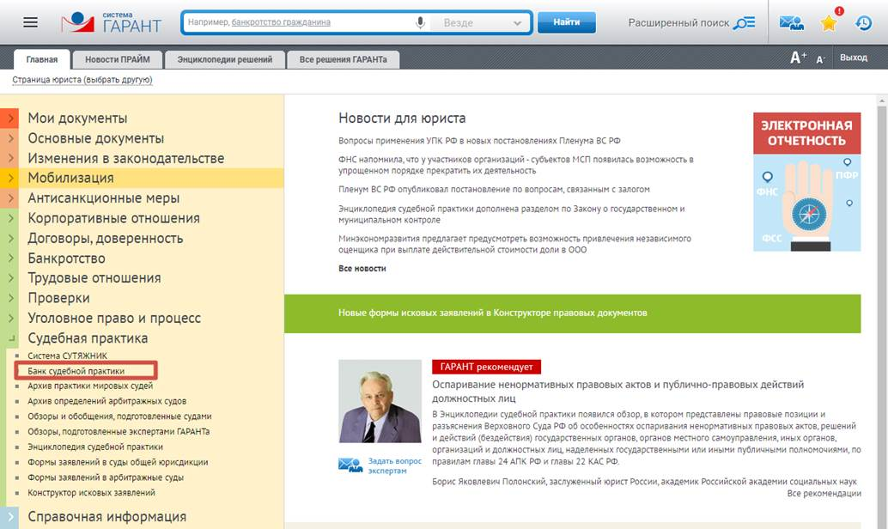Open the history clock icon
The height and width of the screenshot is (529, 888).
864,22
